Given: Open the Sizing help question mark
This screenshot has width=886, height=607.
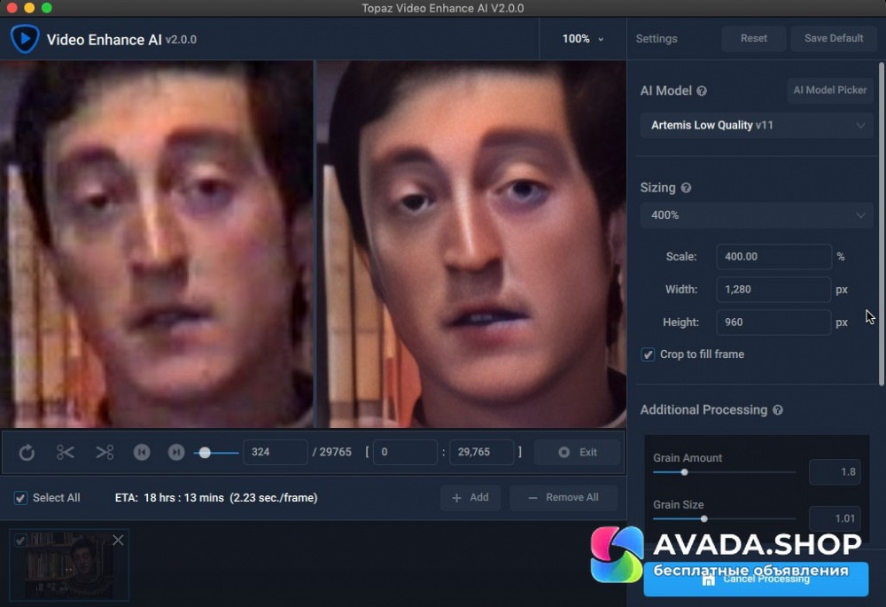Looking at the screenshot, I should click(x=686, y=189).
